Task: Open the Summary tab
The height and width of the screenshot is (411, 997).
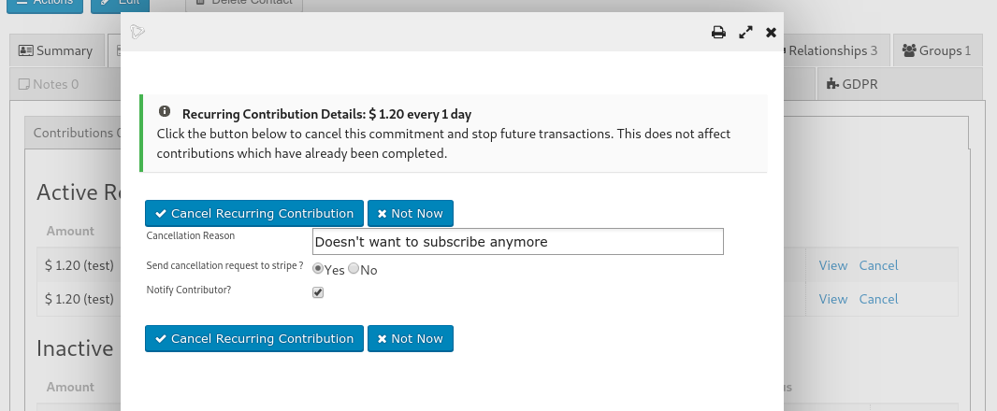Action: pos(56,50)
